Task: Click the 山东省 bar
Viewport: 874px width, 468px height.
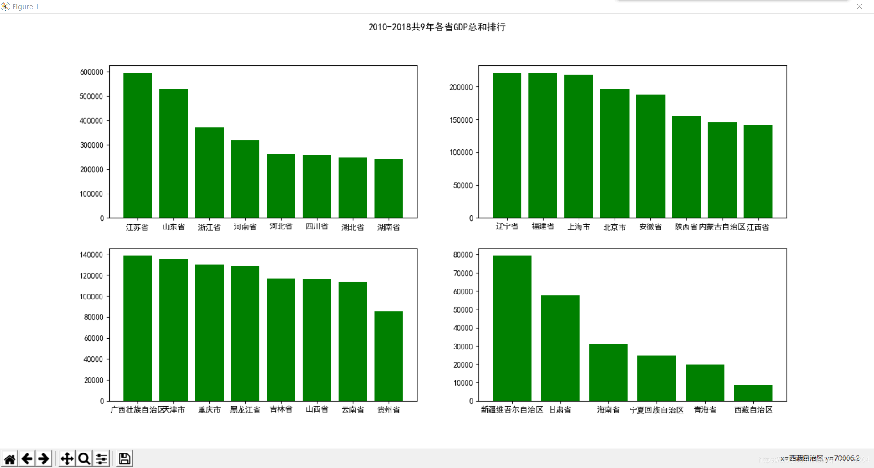Action: click(x=173, y=153)
